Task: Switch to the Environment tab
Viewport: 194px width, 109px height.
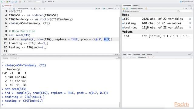Action: 127,5
